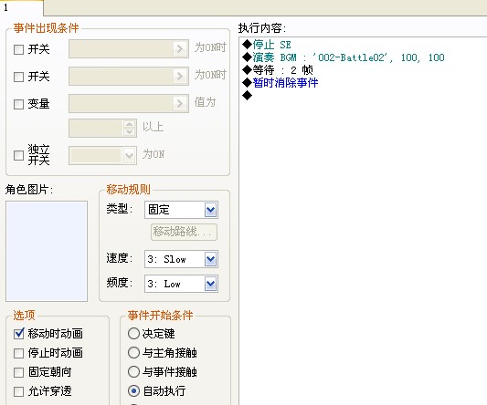Select the '暂时消除事件' command line

(281, 83)
